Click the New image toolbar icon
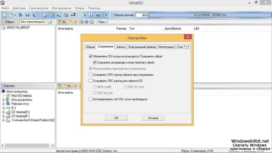This screenshot has height=153, width=272. [5, 15]
